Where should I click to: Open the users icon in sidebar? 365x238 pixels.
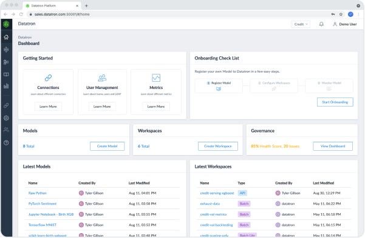point(6,130)
